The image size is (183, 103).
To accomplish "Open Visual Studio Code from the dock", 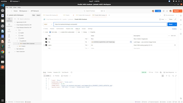I will 3,5.
